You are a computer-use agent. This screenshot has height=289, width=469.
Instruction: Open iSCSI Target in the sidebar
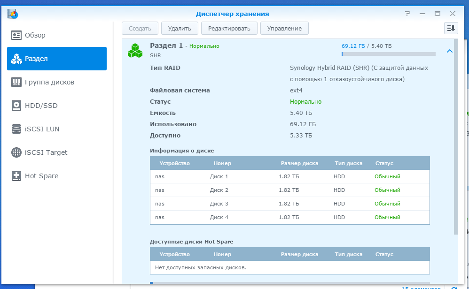pos(57,152)
